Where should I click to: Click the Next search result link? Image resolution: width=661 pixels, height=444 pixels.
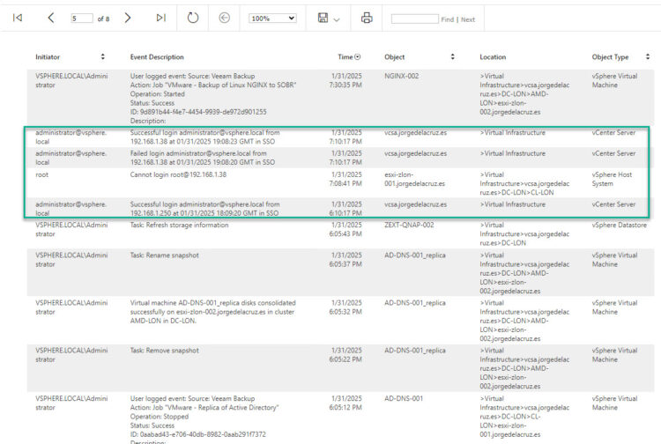(x=468, y=19)
